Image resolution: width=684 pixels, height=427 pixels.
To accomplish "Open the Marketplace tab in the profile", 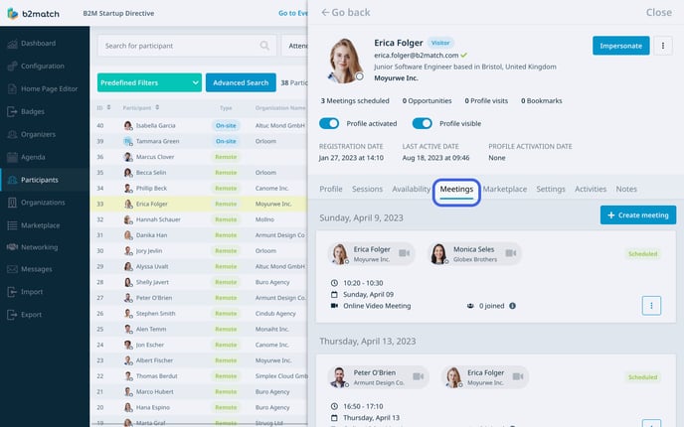I will tap(504, 189).
